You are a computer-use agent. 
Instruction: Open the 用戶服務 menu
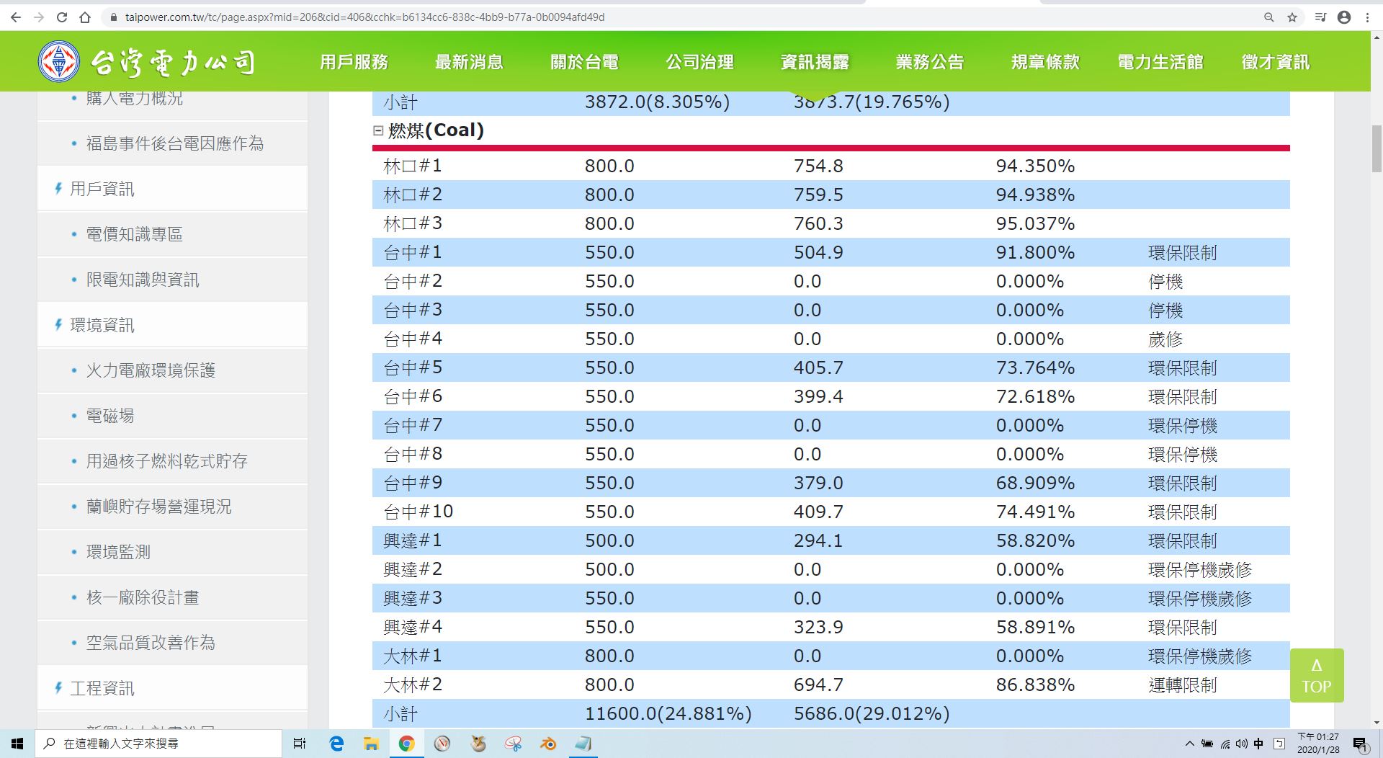coord(354,62)
